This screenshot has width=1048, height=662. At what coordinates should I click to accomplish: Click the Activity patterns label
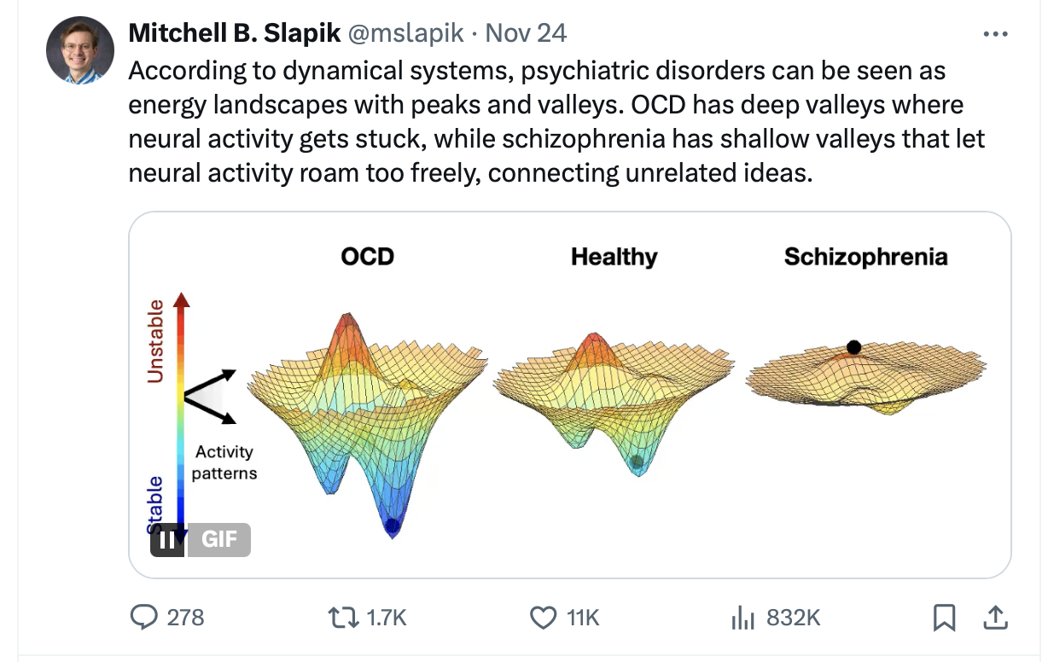pyautogui.click(x=224, y=462)
